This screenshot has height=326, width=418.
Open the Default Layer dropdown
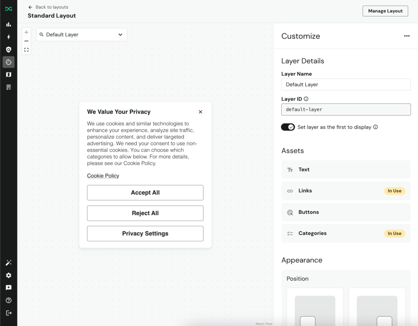pyautogui.click(x=82, y=35)
